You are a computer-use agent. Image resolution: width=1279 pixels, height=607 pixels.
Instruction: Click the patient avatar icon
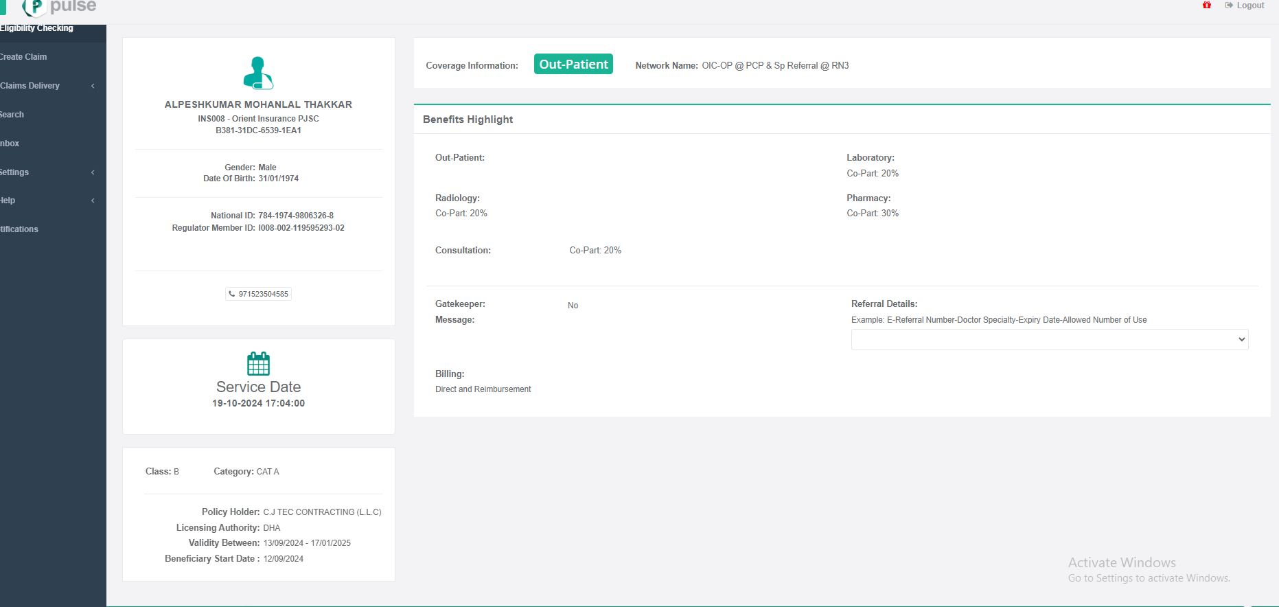click(258, 73)
